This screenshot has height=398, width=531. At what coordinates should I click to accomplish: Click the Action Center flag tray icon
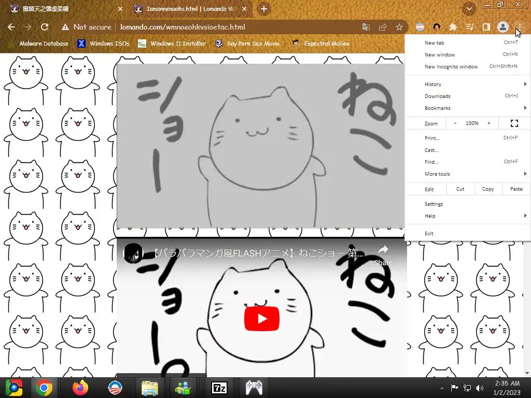click(x=454, y=388)
